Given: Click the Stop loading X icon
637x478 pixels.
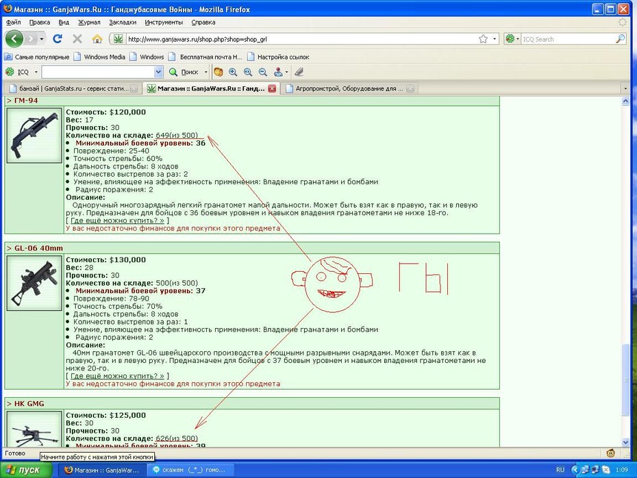Looking at the screenshot, I should pyautogui.click(x=77, y=39).
